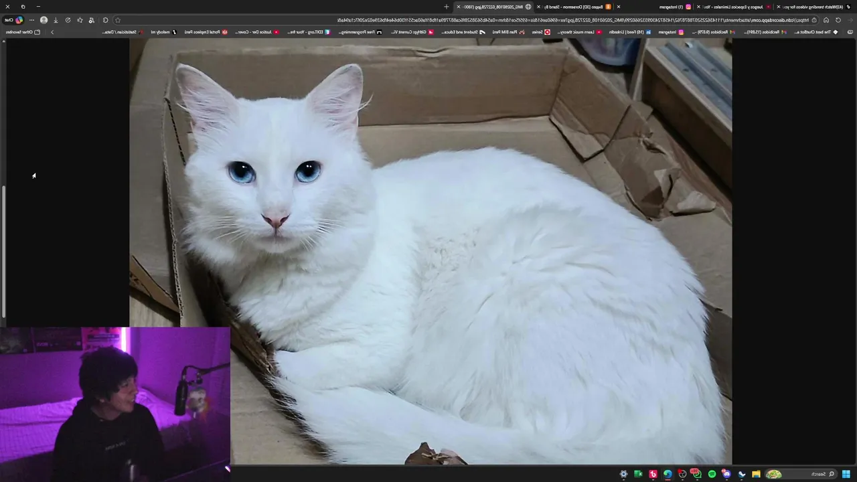Expand the favorites bar overflow chevron
The image size is (857, 482).
(x=52, y=32)
